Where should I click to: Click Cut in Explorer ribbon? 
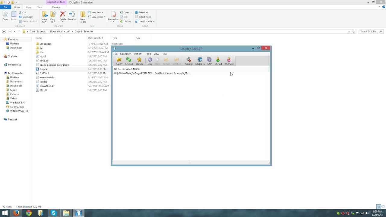pyautogui.click(x=23, y=12)
